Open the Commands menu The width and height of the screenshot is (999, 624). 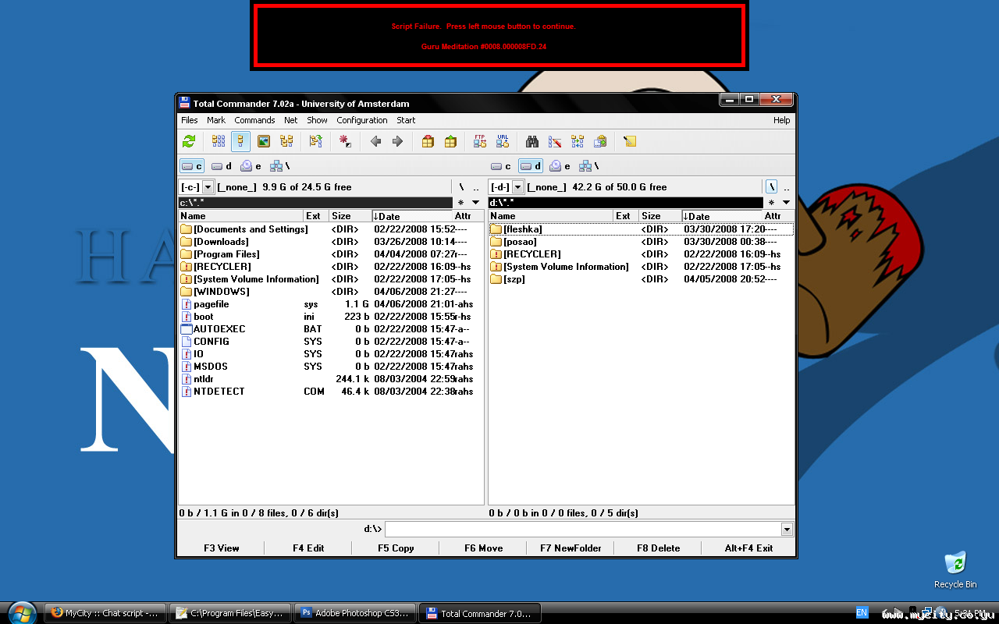point(254,120)
